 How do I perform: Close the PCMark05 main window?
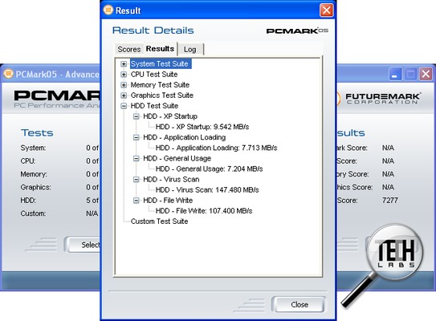[426, 74]
